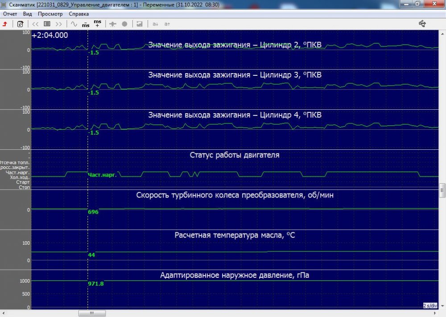446x317 pixels.
Task: Click the sine wave graph mode icon
Action: tap(74, 24)
